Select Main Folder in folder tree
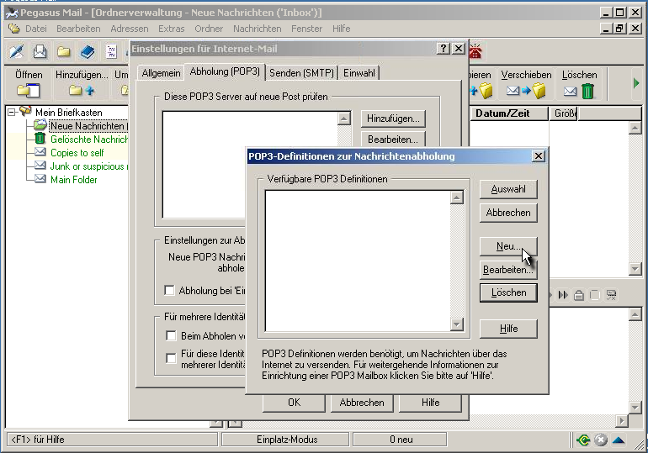 point(73,180)
